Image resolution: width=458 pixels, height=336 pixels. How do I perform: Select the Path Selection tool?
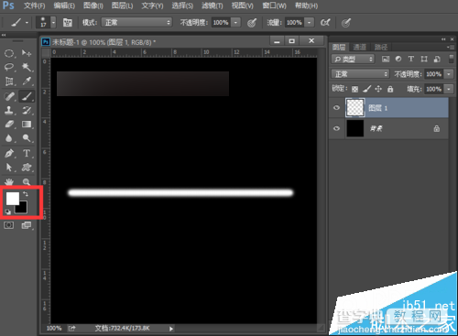coord(9,167)
